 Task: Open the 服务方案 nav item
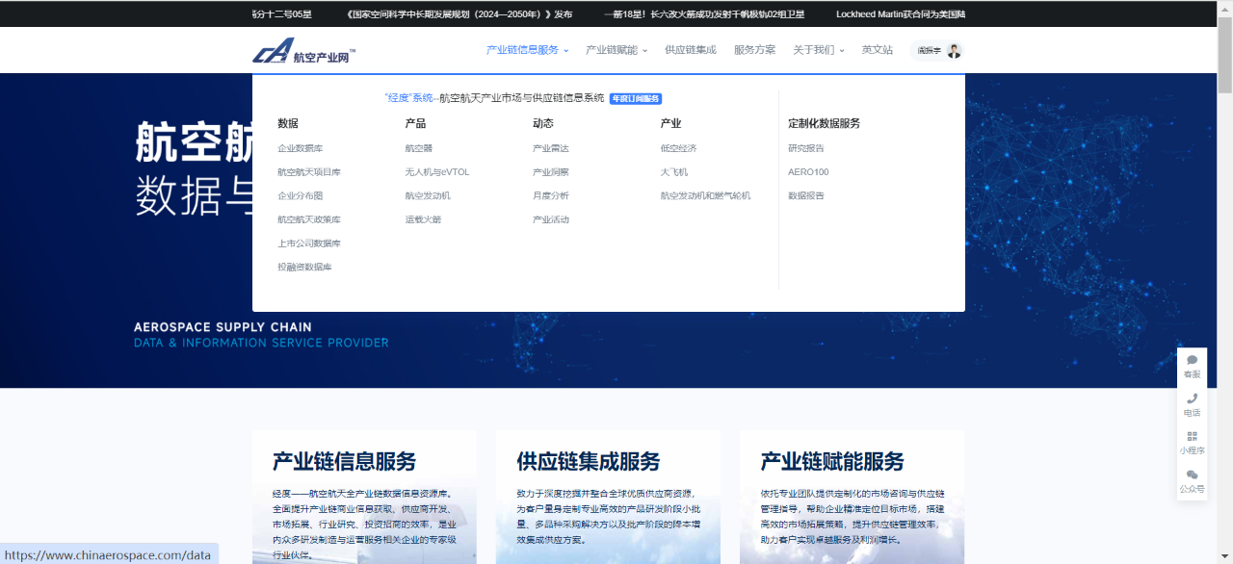click(x=754, y=50)
